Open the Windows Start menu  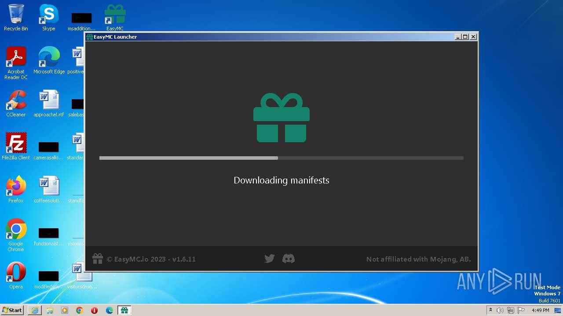pos(12,310)
